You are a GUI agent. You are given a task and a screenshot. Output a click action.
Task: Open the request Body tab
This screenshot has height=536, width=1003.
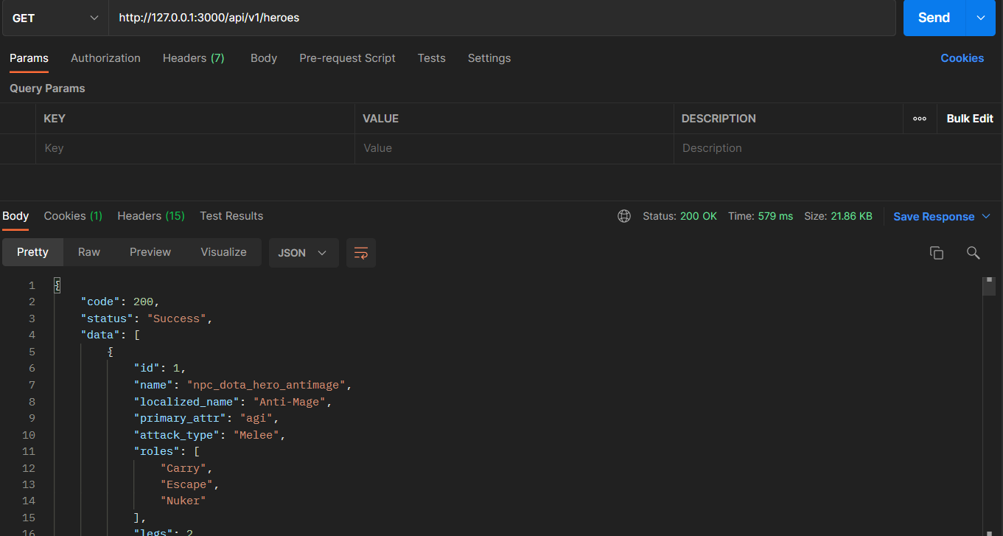click(x=264, y=58)
